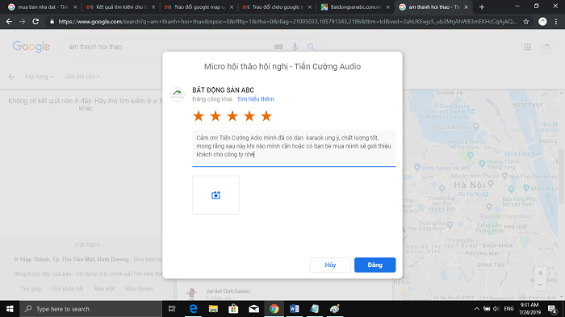Cancel the review with Hủy button

point(330,265)
